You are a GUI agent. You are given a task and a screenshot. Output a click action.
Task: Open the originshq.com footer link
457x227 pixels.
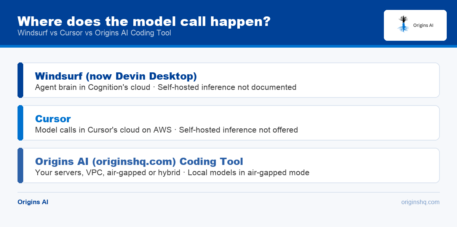coord(420,202)
